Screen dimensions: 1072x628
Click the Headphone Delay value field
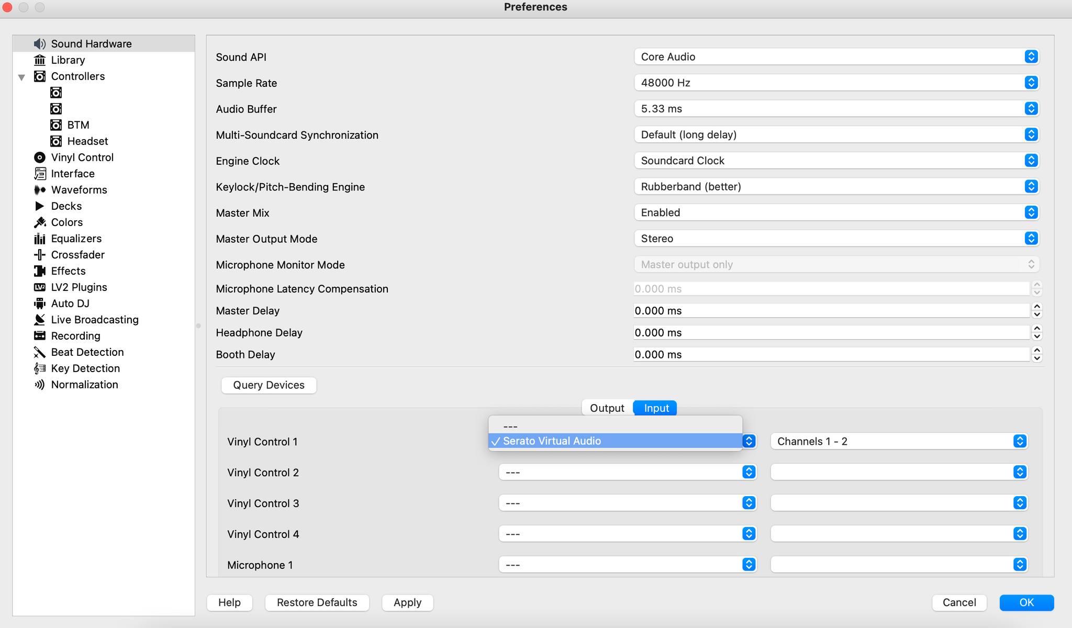pyautogui.click(x=831, y=333)
